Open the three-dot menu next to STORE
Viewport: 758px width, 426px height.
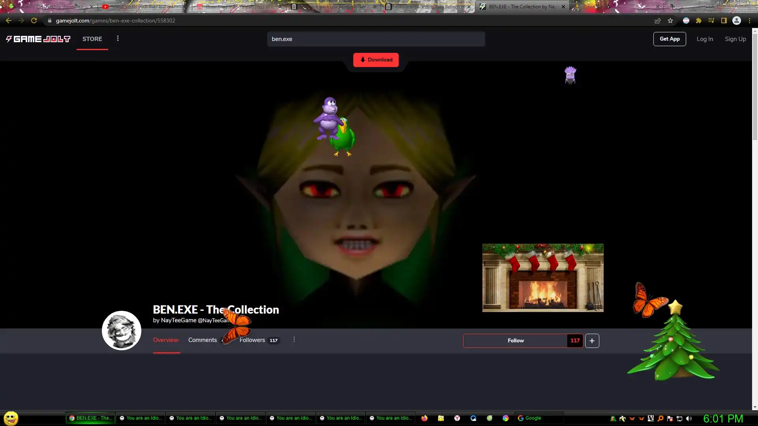[118, 39]
